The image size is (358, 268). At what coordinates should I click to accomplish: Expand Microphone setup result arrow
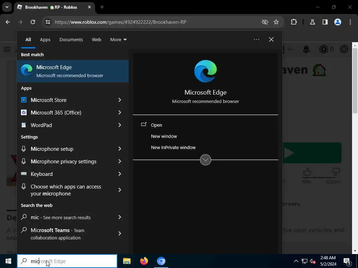click(x=120, y=149)
